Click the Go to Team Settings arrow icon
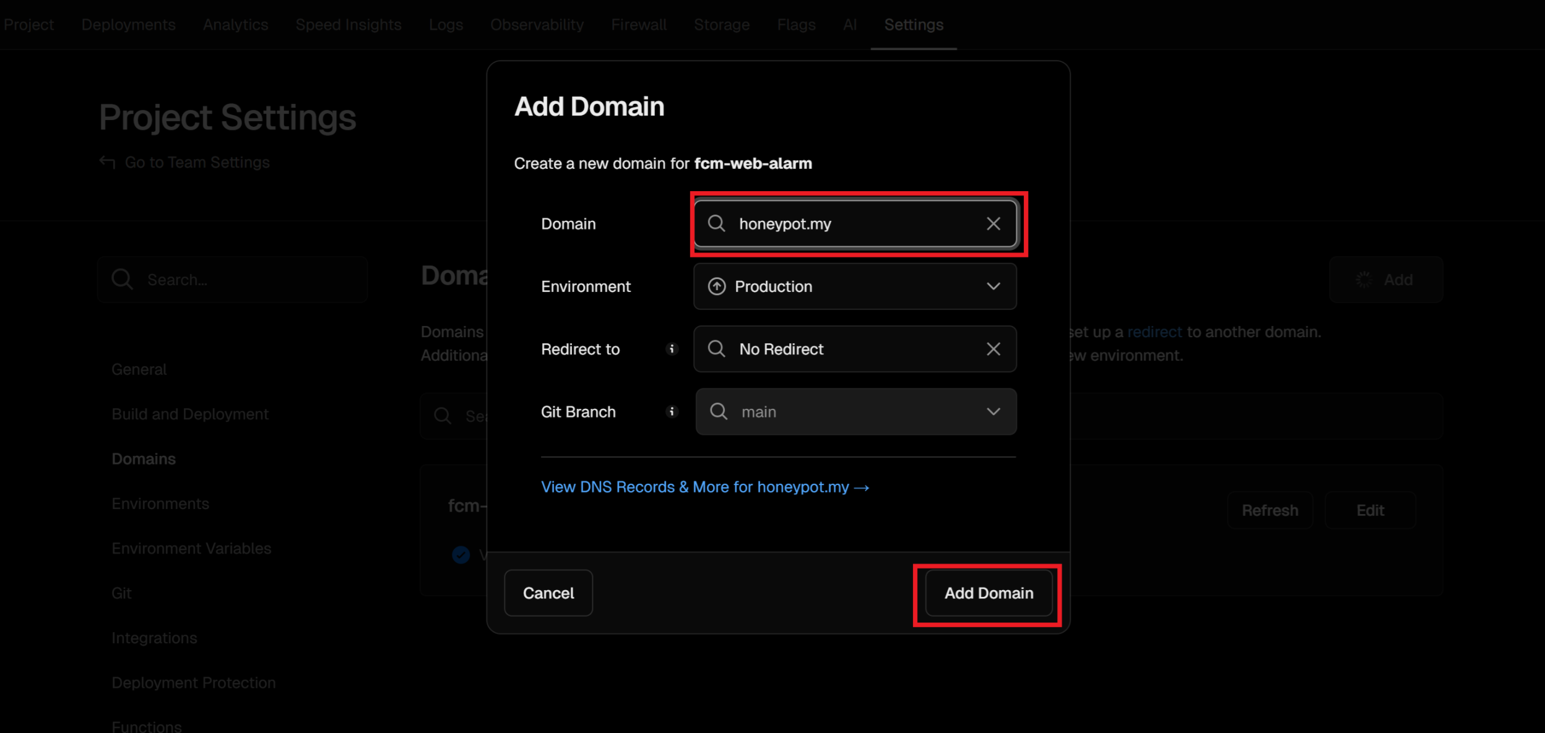Viewport: 1545px width, 733px height. pos(107,162)
